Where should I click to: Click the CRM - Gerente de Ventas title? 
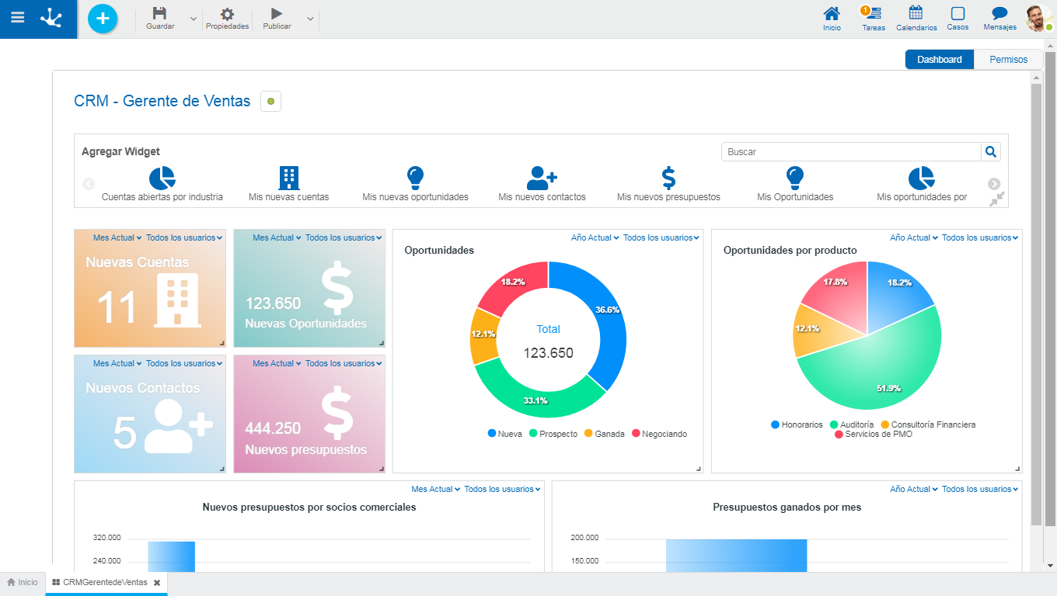coord(162,101)
